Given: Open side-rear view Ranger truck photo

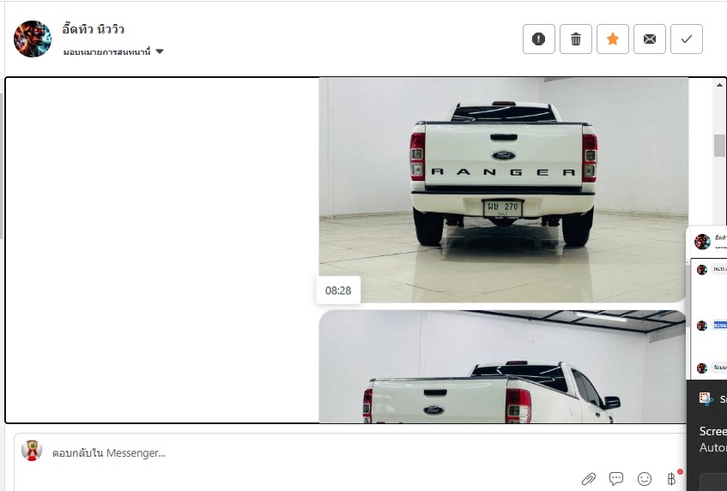Looking at the screenshot, I should pyautogui.click(x=502, y=367).
